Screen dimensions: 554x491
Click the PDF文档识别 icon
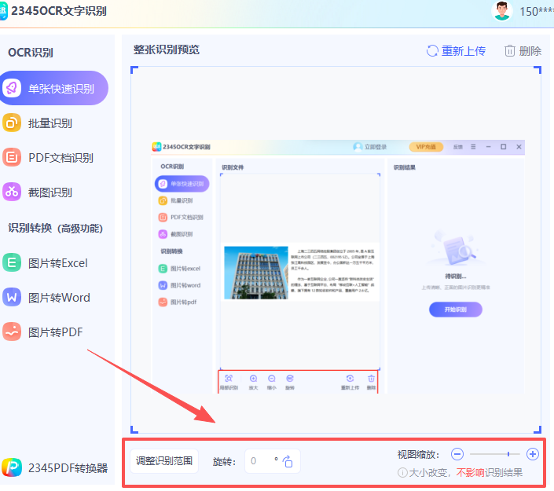(12, 157)
